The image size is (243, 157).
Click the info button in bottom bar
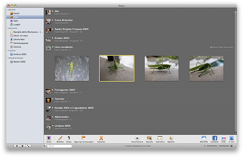(x=22, y=146)
